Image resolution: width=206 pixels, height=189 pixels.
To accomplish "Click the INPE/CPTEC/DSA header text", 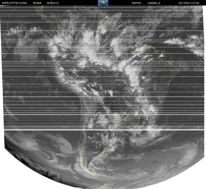I will pyautogui.click(x=14, y=3).
